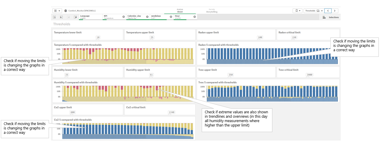Open the bookmarks dropdown

(297, 11)
